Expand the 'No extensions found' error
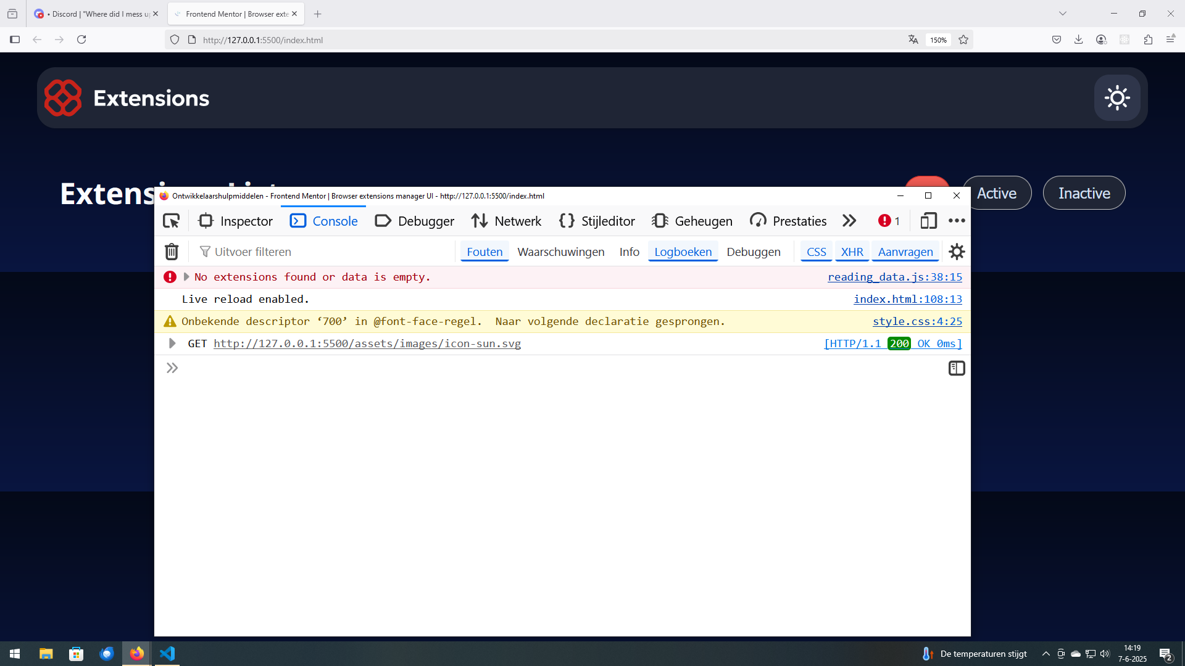The height and width of the screenshot is (666, 1185). (186, 277)
